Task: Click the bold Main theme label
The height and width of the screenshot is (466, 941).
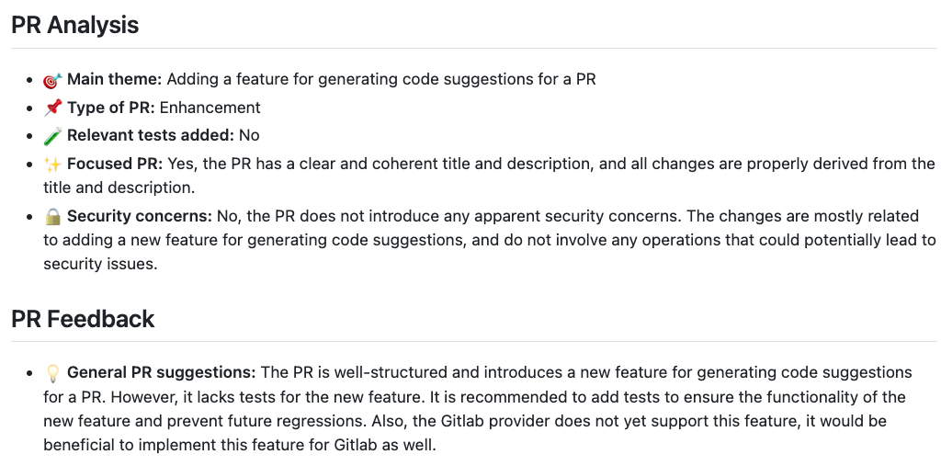Action: point(115,79)
